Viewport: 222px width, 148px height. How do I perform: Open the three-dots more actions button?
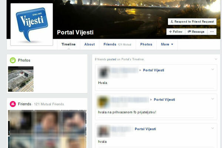point(212,31)
